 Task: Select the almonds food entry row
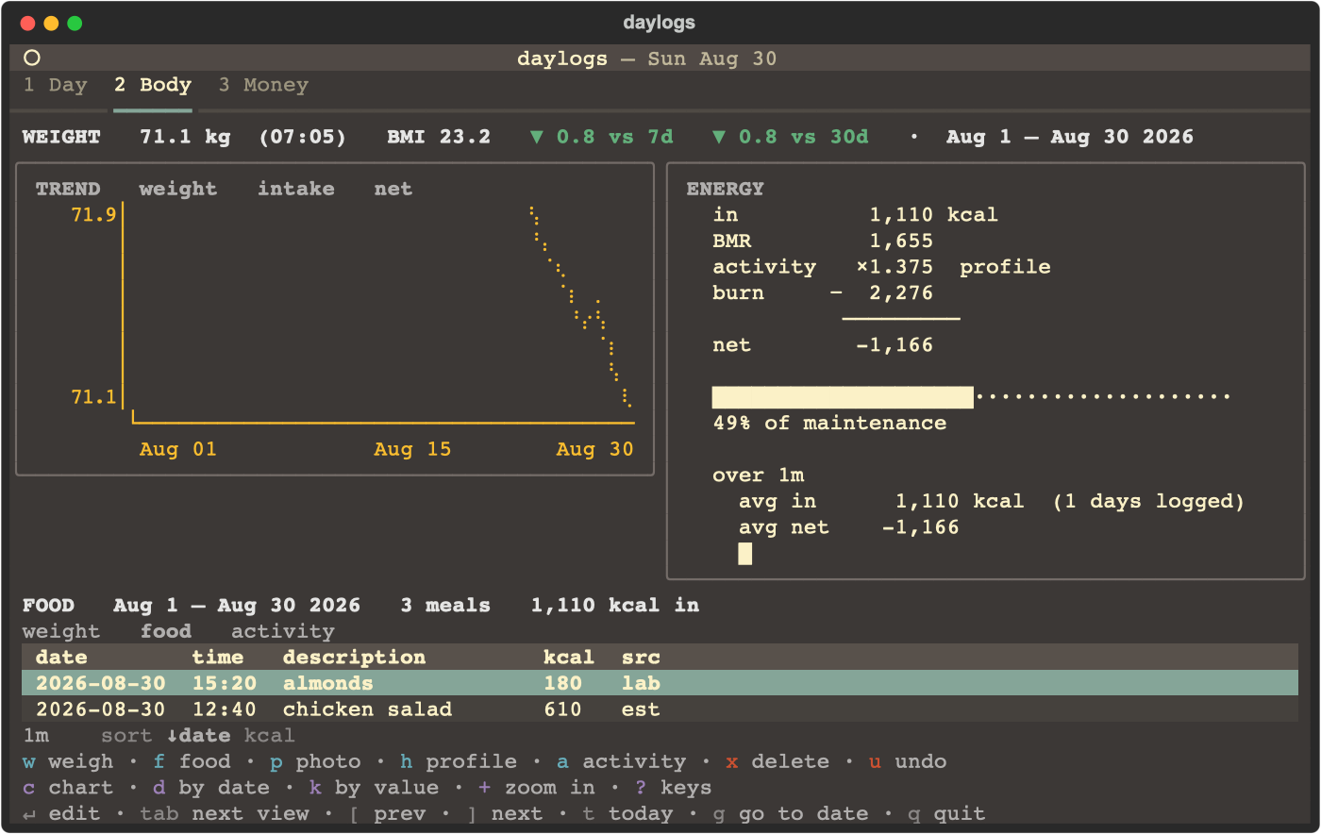click(x=660, y=683)
